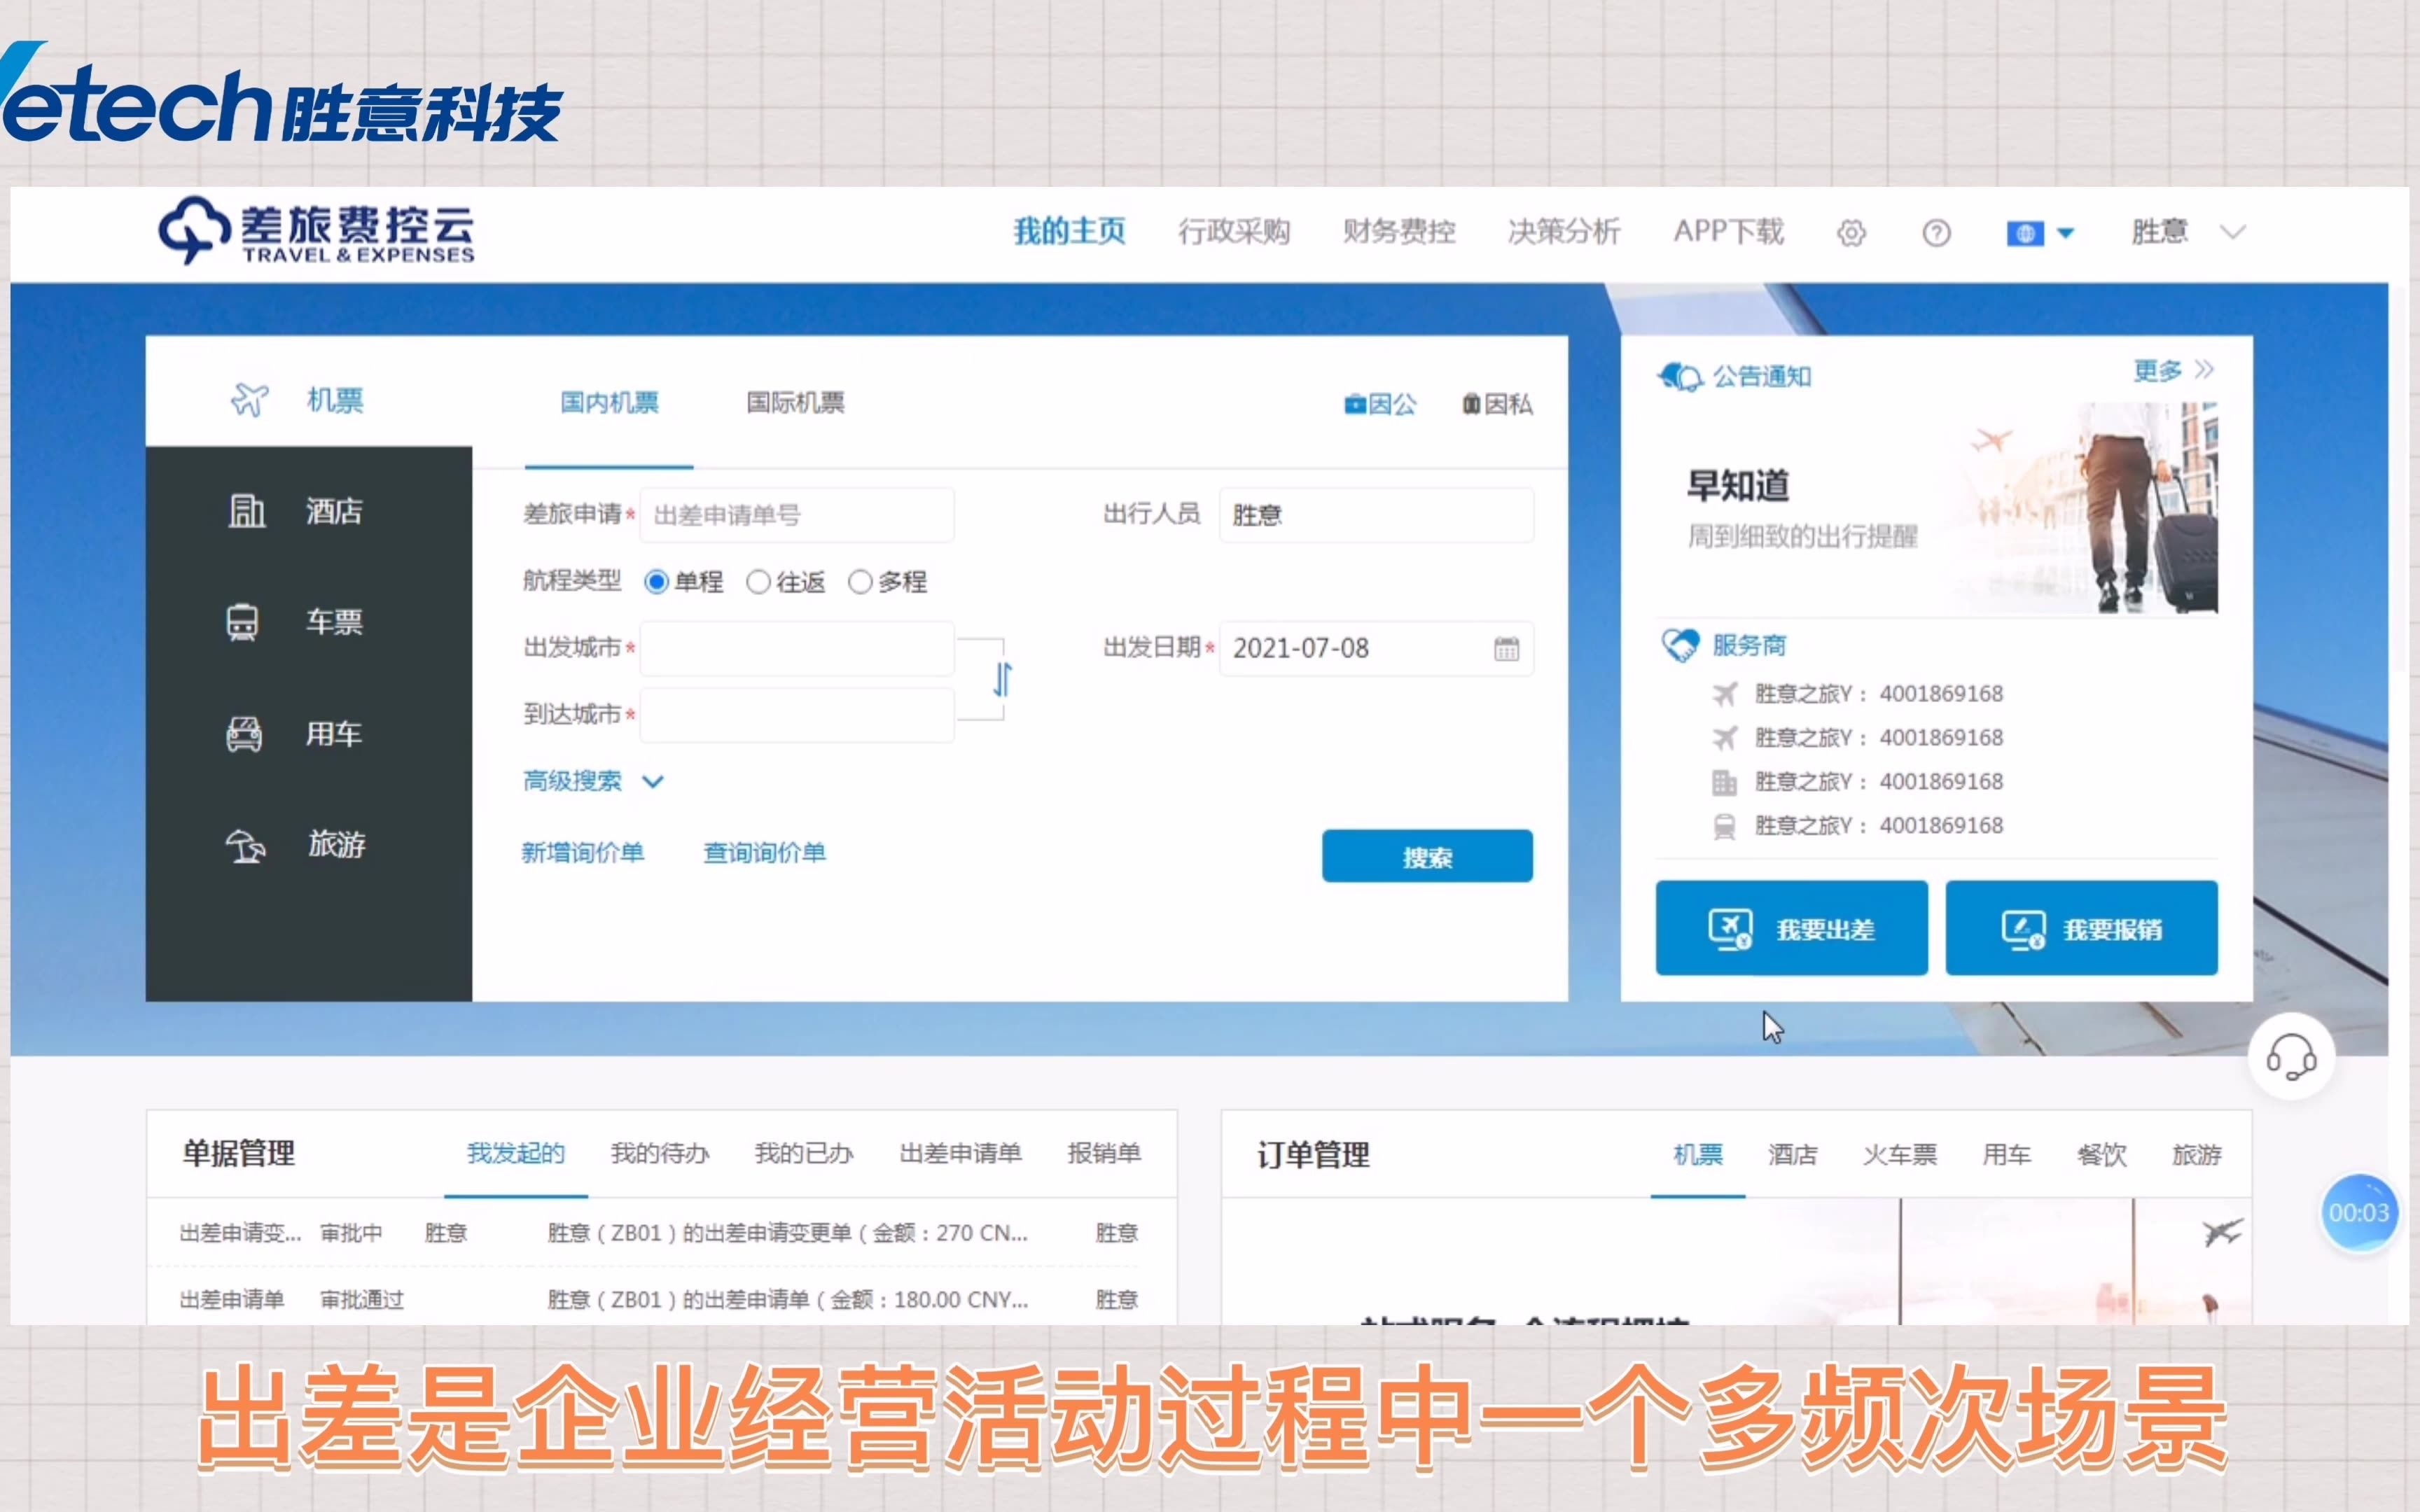
Task: Click the 服务商 handshake heart icon
Action: (1680, 645)
